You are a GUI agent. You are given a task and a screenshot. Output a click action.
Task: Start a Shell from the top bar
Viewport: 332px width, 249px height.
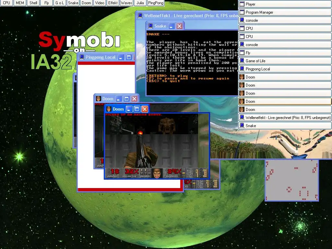coord(33,3)
